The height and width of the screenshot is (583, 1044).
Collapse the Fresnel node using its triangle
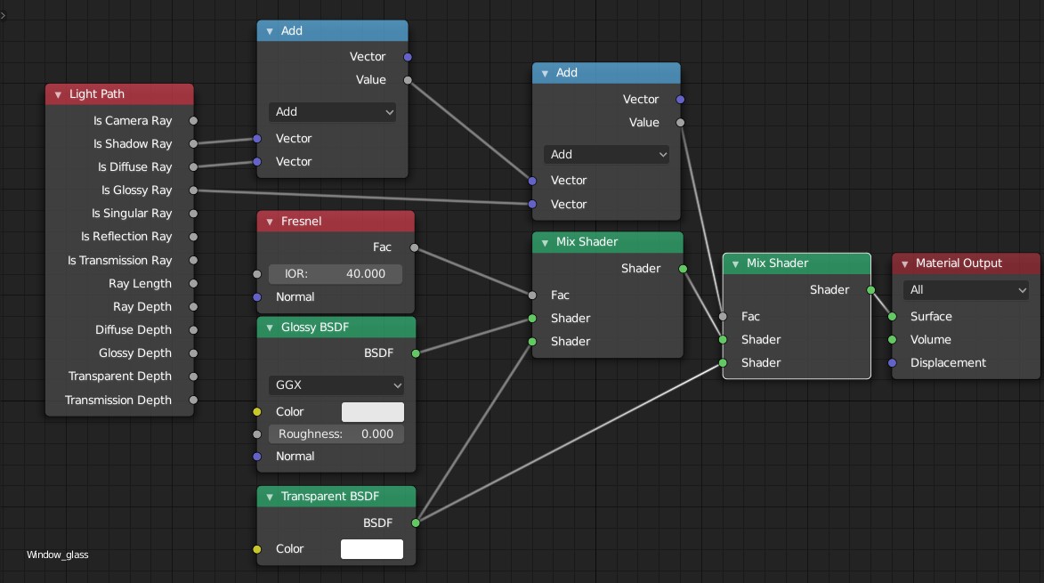pos(270,221)
